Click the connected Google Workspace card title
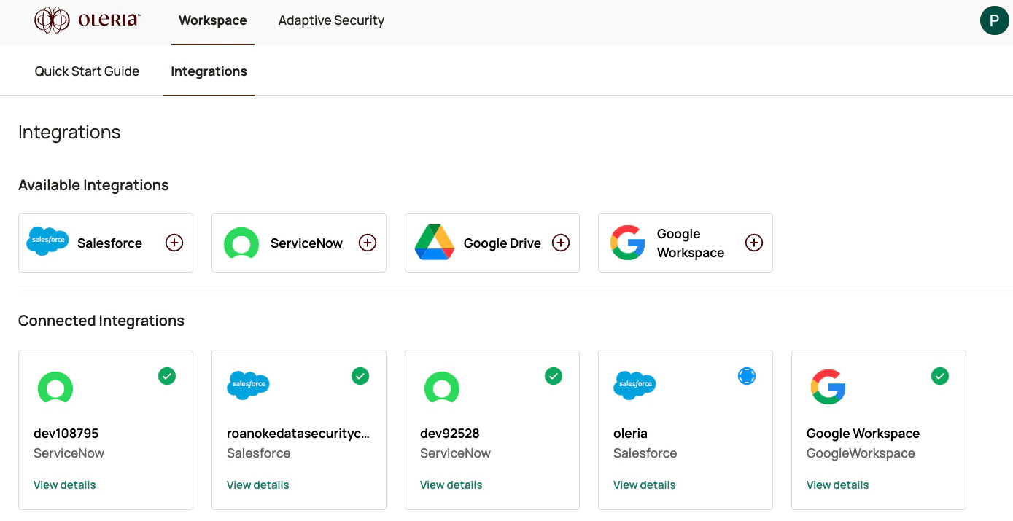The width and height of the screenshot is (1013, 521). [x=863, y=434]
